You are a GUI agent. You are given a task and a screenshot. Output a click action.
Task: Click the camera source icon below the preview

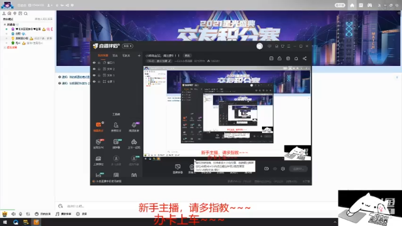[x=192, y=168]
